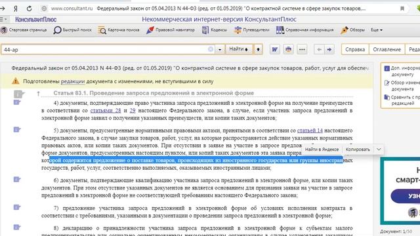Screen dimensions: 420x236
Task: Open note icon beside paragraph 7
Action: click(17, 207)
